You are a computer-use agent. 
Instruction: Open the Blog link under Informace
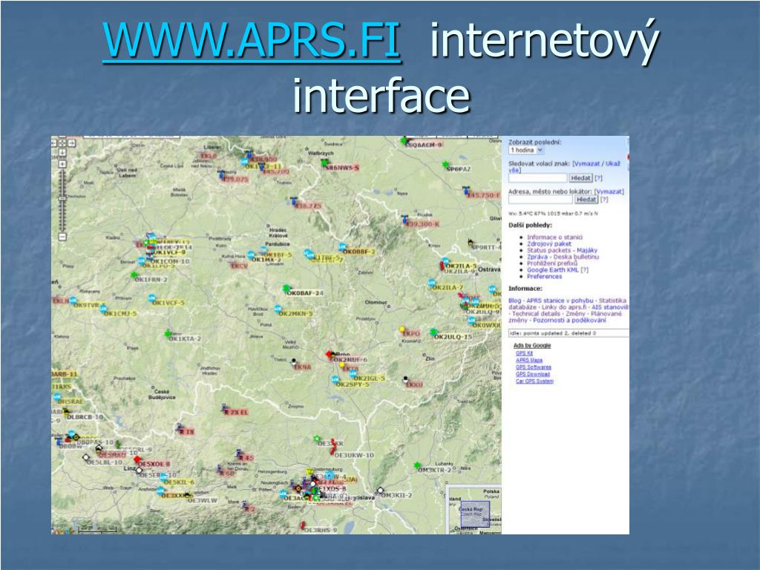(514, 301)
